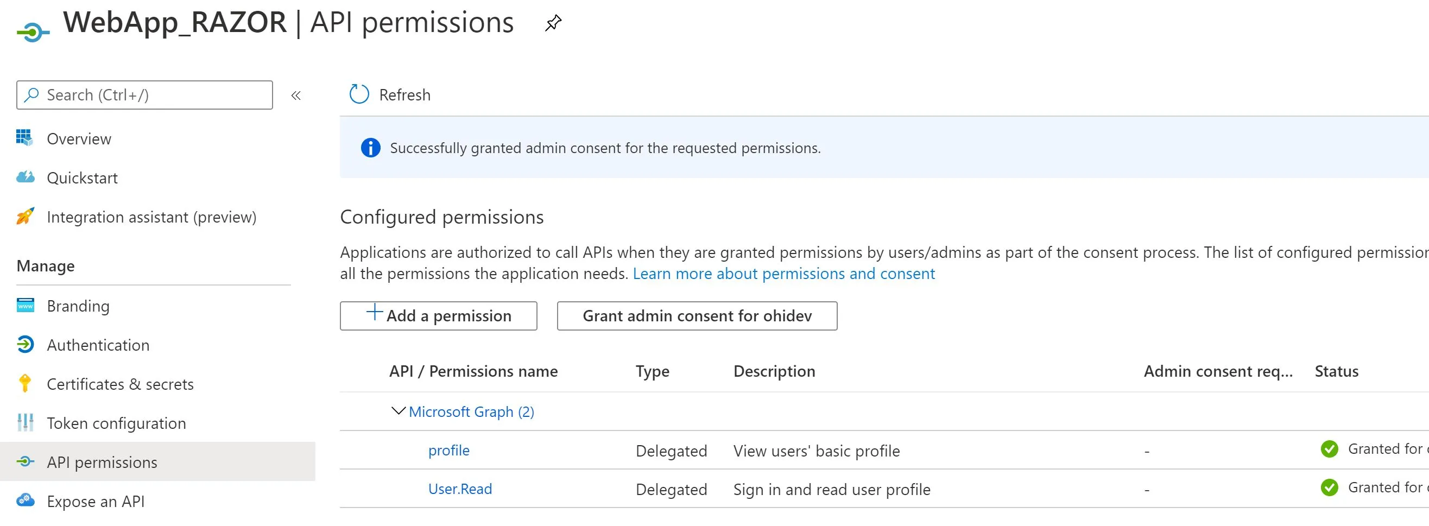
Task: Click the Quickstart cloud icon
Action: (x=25, y=178)
